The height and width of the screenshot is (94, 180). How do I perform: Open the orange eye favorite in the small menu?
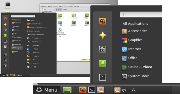click(x=5, y=19)
